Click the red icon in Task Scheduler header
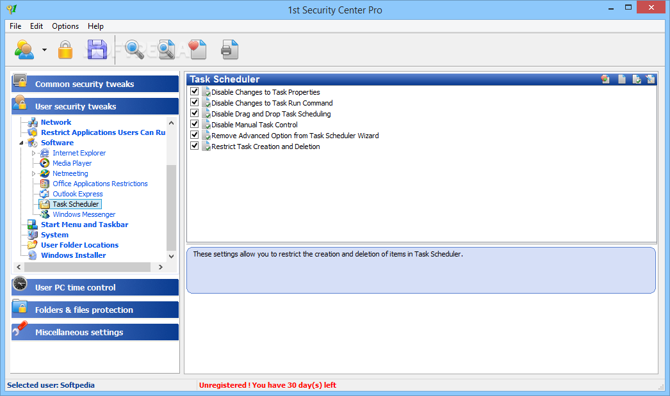 (605, 79)
